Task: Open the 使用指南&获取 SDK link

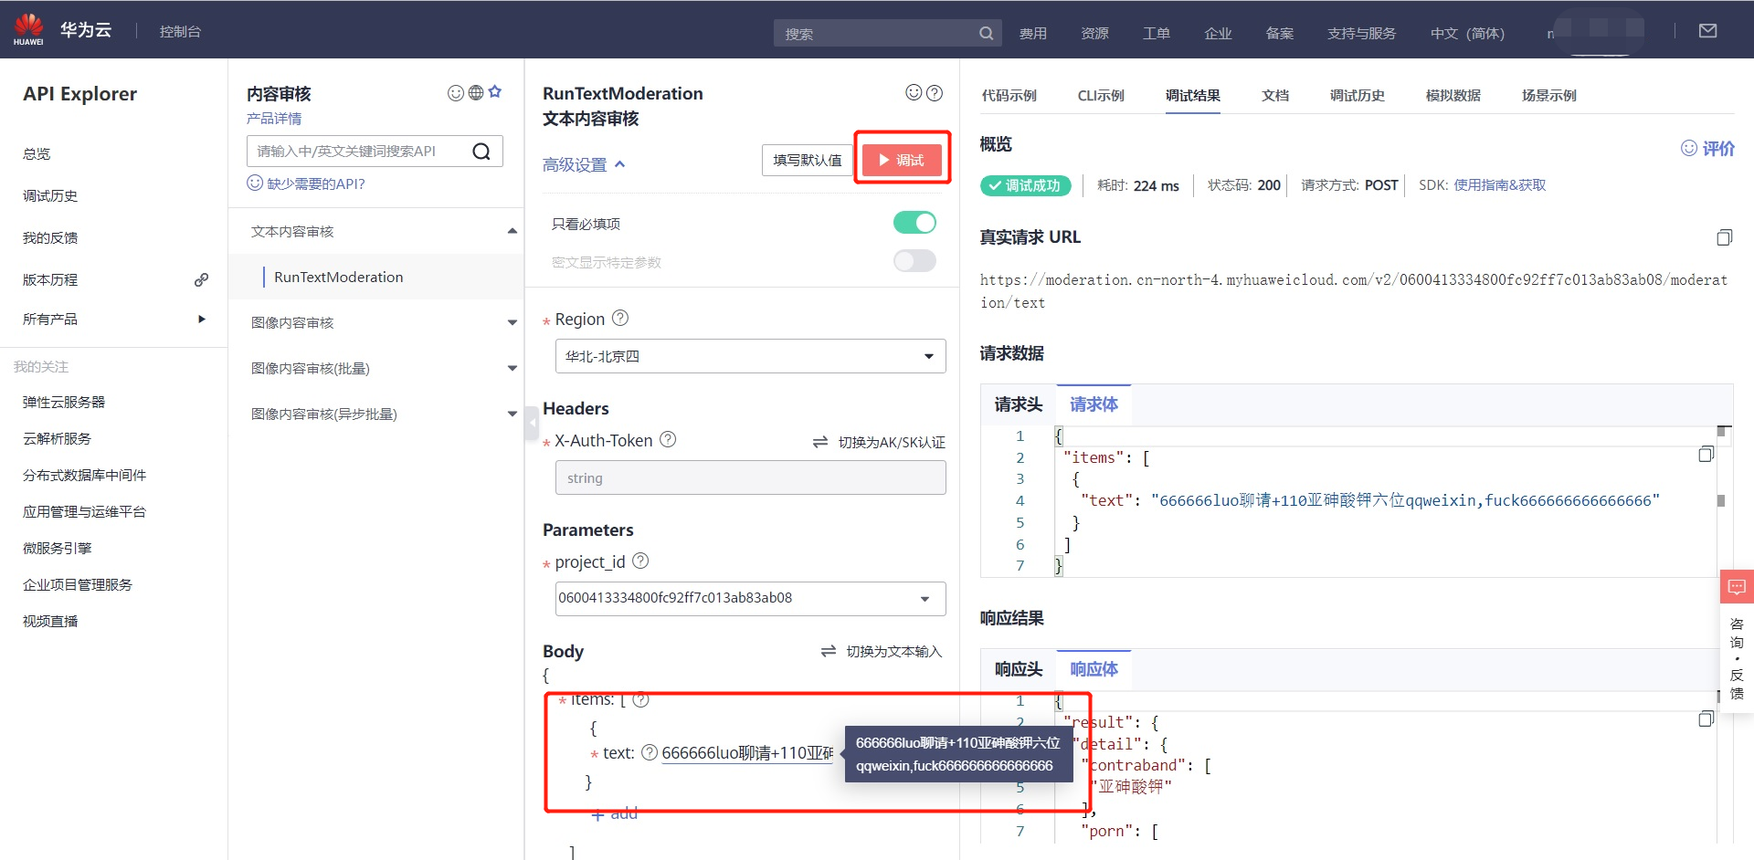Action: coord(1499,185)
